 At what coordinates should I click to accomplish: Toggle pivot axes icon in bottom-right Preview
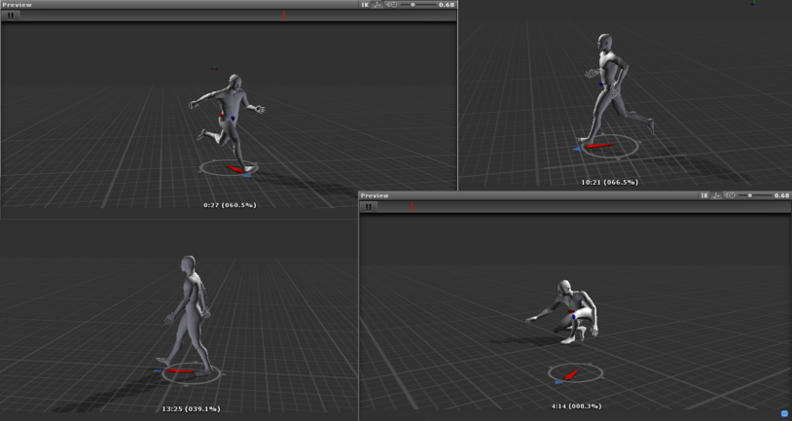(x=717, y=195)
